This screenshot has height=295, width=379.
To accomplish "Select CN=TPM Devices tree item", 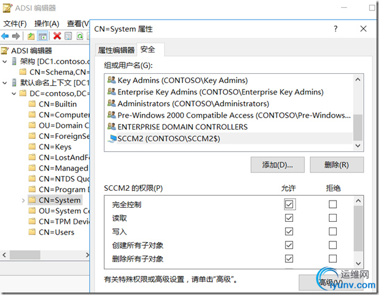I will click(64, 221).
